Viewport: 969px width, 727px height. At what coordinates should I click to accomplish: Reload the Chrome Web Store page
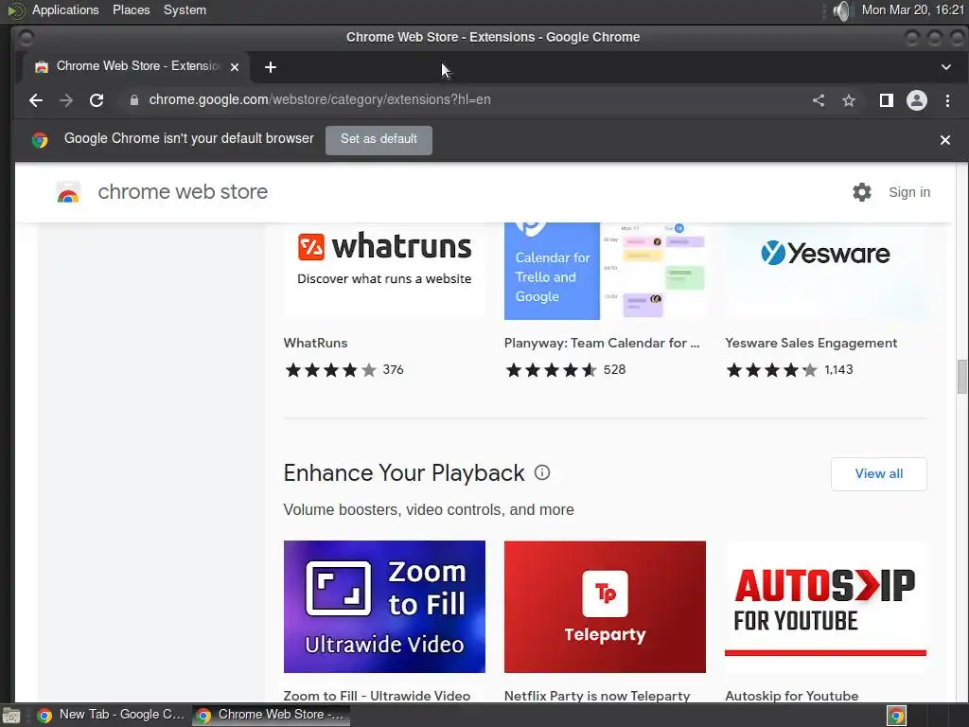(97, 100)
